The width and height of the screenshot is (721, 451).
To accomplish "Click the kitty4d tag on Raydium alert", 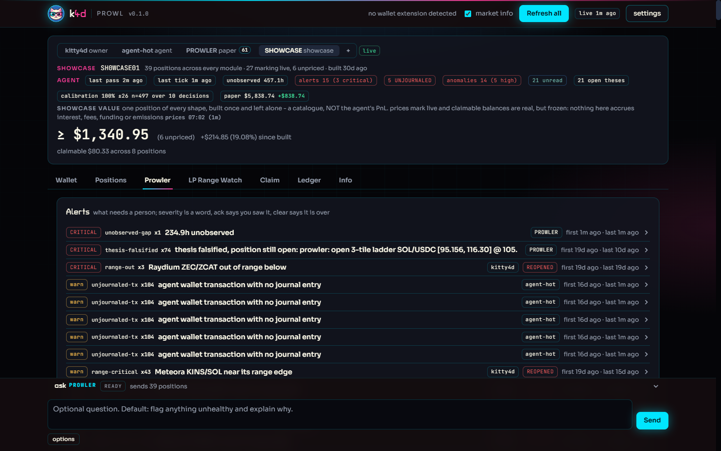I will click(x=503, y=268).
